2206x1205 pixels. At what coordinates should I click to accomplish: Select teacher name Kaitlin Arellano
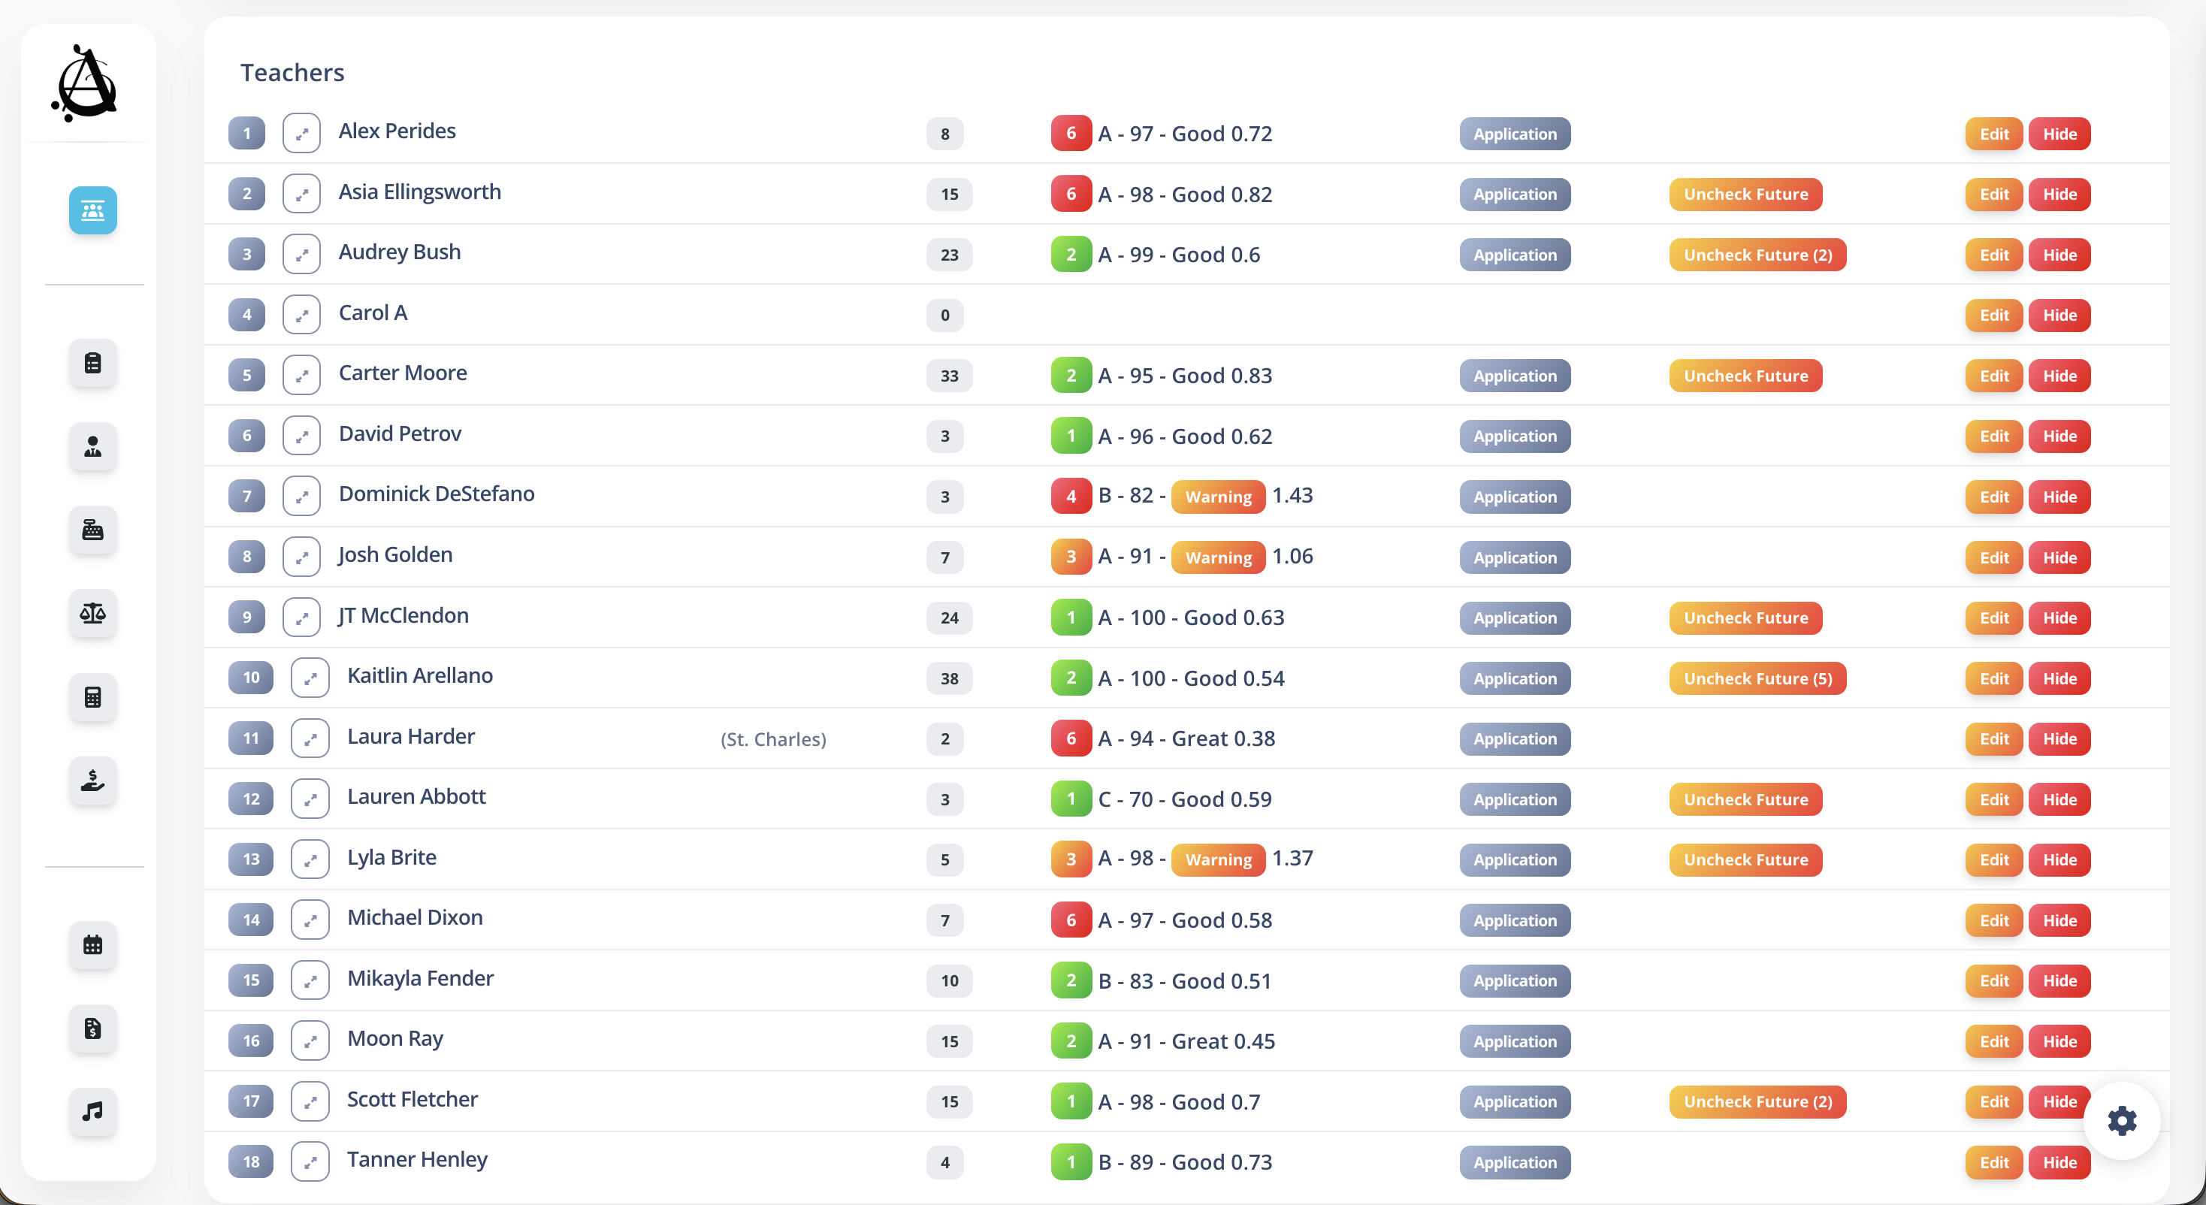coord(419,675)
